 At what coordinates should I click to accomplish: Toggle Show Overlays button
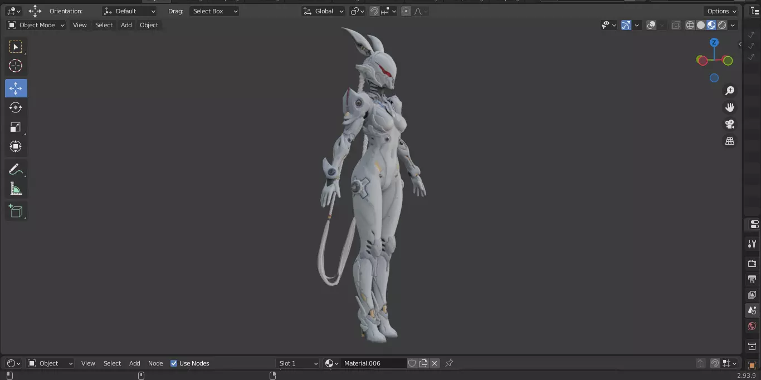tap(651, 25)
